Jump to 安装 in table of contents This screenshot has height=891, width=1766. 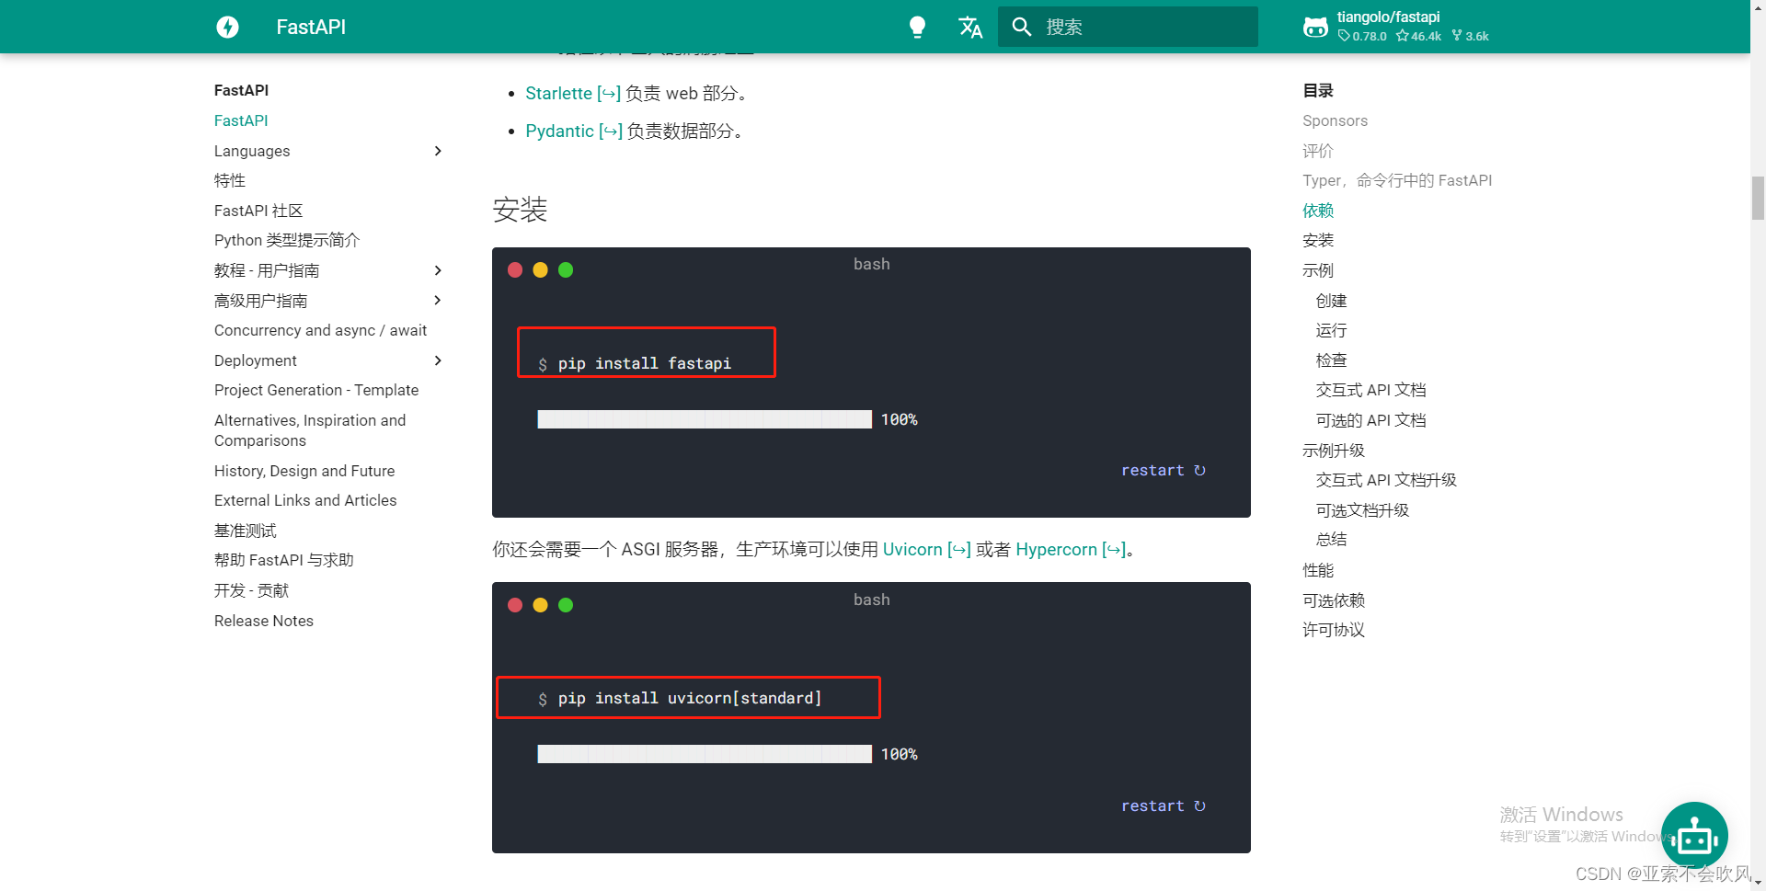(1318, 240)
